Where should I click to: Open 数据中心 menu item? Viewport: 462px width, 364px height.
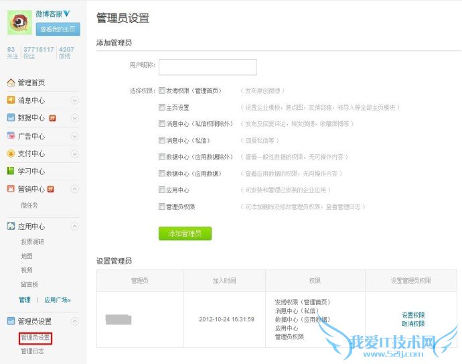click(x=31, y=118)
